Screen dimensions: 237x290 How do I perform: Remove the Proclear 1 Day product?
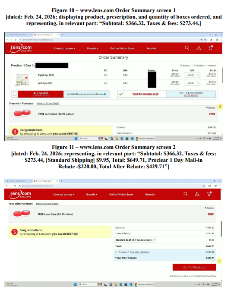point(212,66)
